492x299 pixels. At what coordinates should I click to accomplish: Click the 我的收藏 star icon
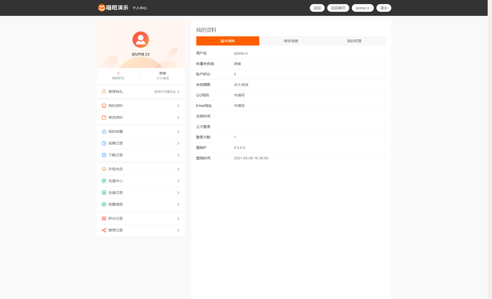point(104,131)
